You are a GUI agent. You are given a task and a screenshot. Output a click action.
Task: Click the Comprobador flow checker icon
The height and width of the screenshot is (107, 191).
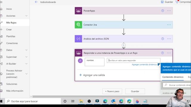pos(177,2)
